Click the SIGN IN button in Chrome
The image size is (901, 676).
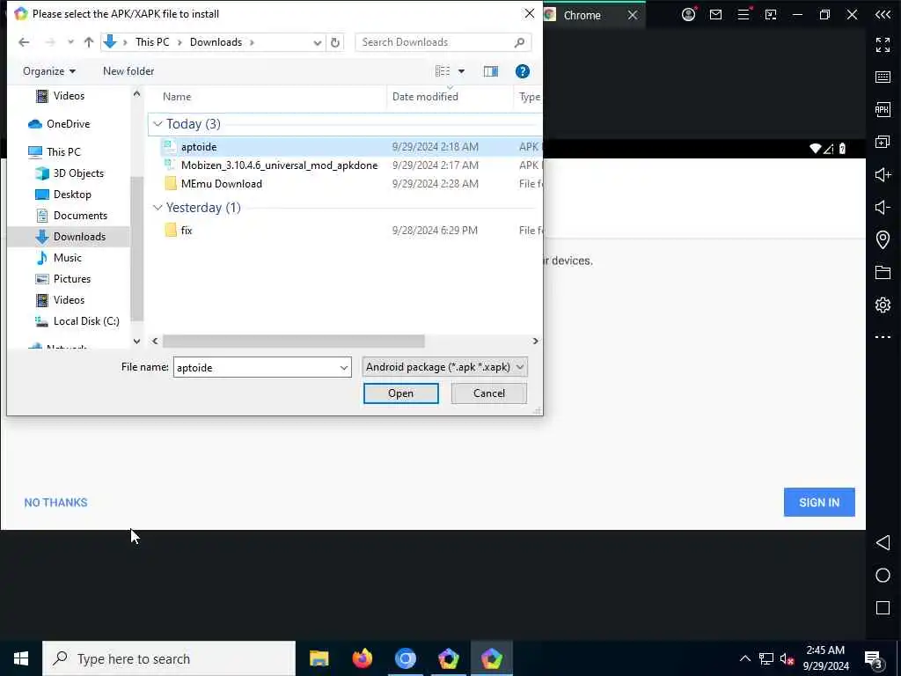coord(819,503)
